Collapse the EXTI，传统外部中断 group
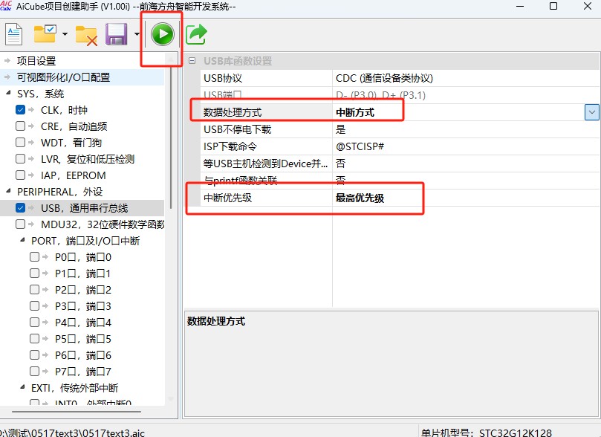This screenshot has height=437, width=601. (22, 387)
